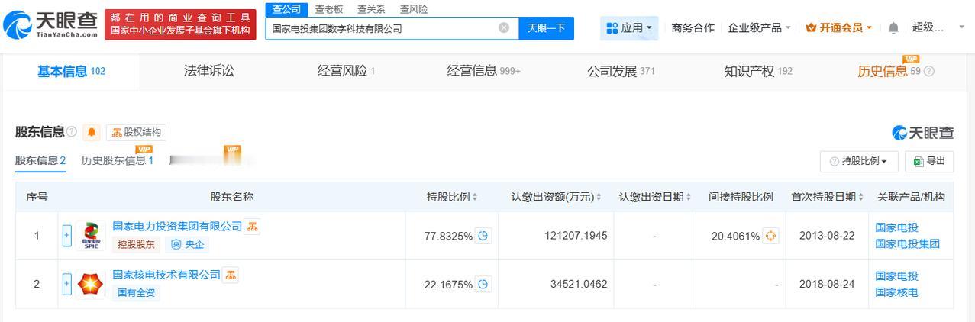Image resolution: width=975 pixels, height=322 pixels.
Task: Click the 导出 export button
Action: pos(929,161)
